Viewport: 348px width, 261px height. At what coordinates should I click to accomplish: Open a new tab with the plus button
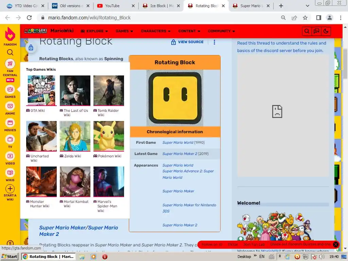click(x=281, y=6)
